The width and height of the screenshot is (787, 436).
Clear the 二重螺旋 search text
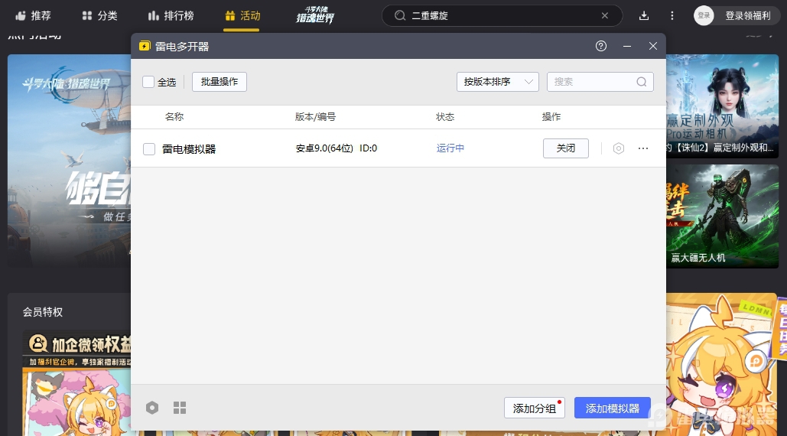[605, 15]
